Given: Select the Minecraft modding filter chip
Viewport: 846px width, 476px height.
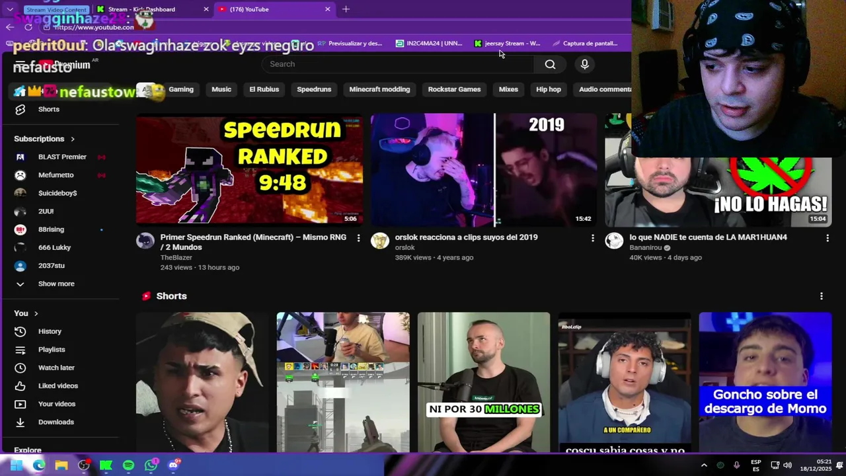Looking at the screenshot, I should [379, 89].
